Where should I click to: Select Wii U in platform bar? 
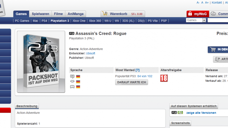[108, 21]
